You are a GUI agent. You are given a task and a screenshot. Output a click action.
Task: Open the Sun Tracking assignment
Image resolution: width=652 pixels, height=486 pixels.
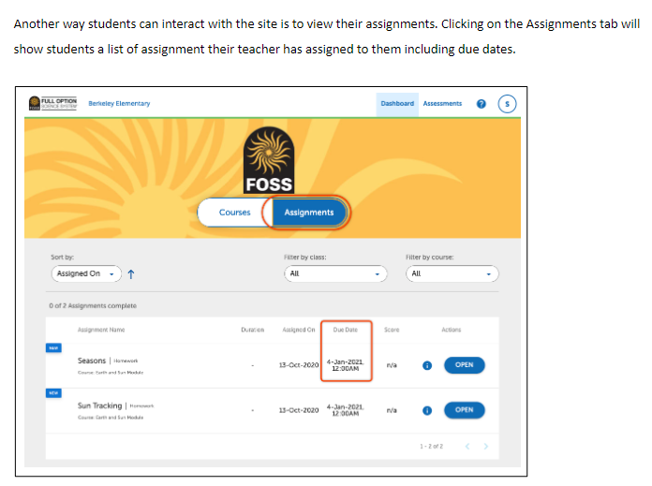click(465, 410)
